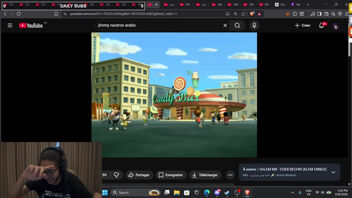
Task: Open the Windows Start menu
Action: [105, 193]
